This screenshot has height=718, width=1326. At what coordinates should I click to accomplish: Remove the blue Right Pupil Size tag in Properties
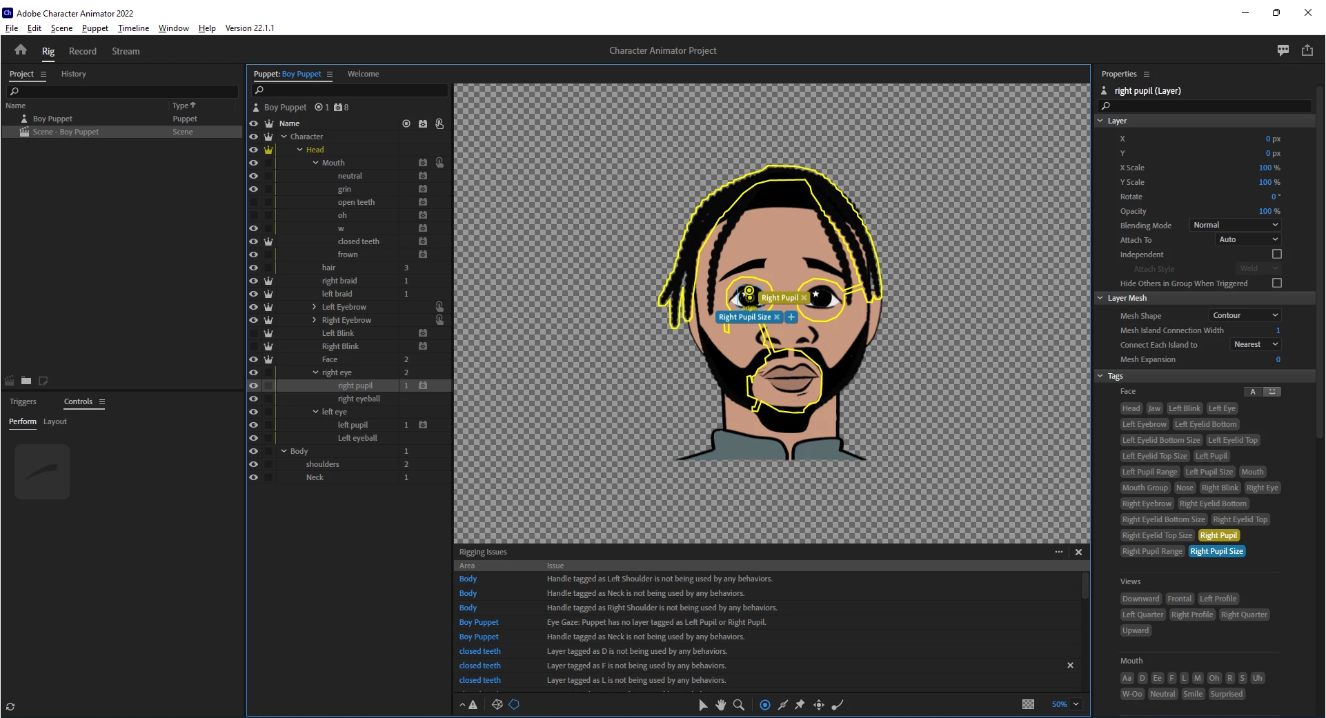point(1217,551)
